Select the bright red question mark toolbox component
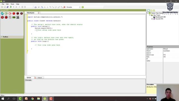The height and width of the screenshot is (101, 179). (2, 17)
